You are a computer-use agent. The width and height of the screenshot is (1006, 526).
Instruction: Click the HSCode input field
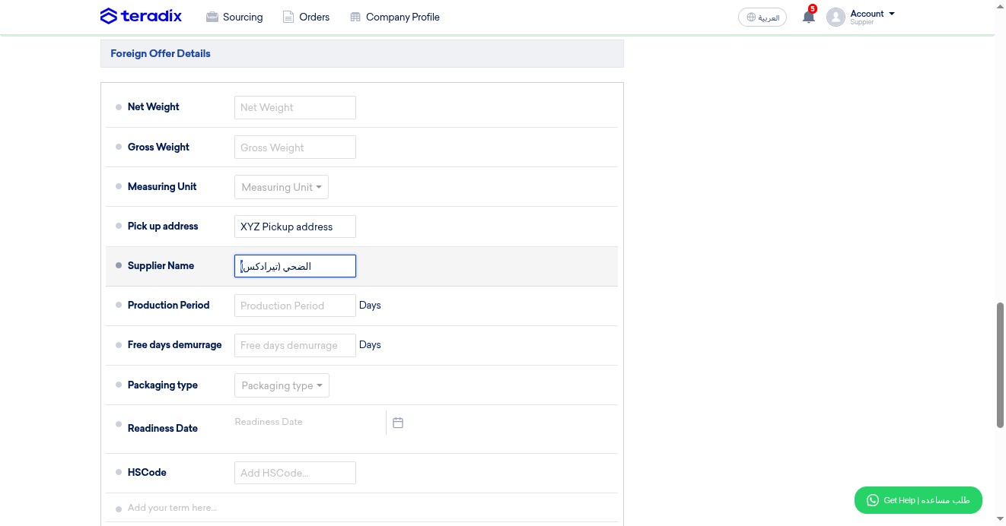295,473
